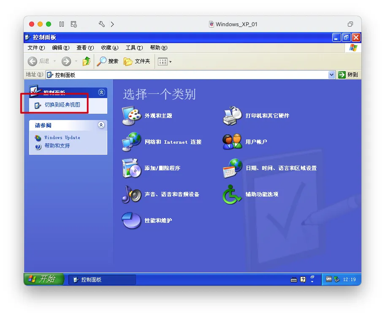Open the 添加/删除程序 category link
The image size is (385, 317).
point(162,168)
